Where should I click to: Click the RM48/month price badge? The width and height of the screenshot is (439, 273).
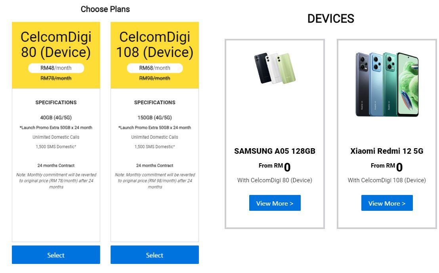tap(55, 68)
